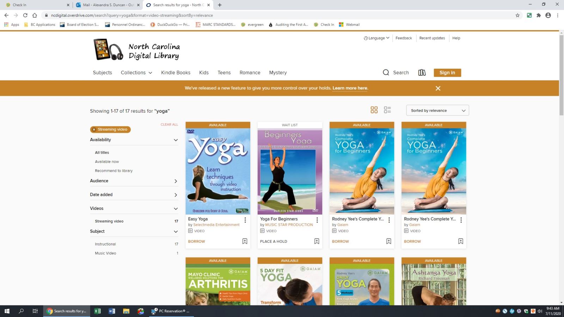Viewport: 564px width, 317px height.
Task: Collapse the Availability filter section
Action: [x=134, y=140]
